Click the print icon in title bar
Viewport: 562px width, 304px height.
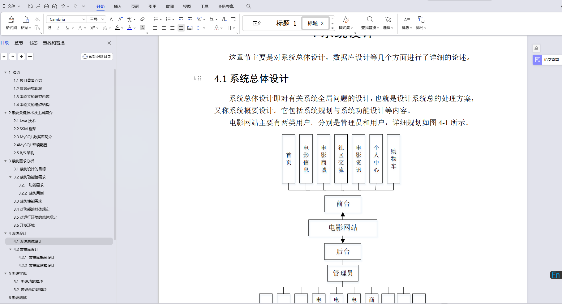click(46, 6)
